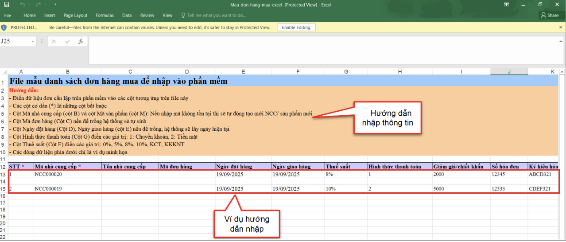Customize Quick Access Toolbar dropdown
The width and height of the screenshot is (566, 242).
click(54, 4)
